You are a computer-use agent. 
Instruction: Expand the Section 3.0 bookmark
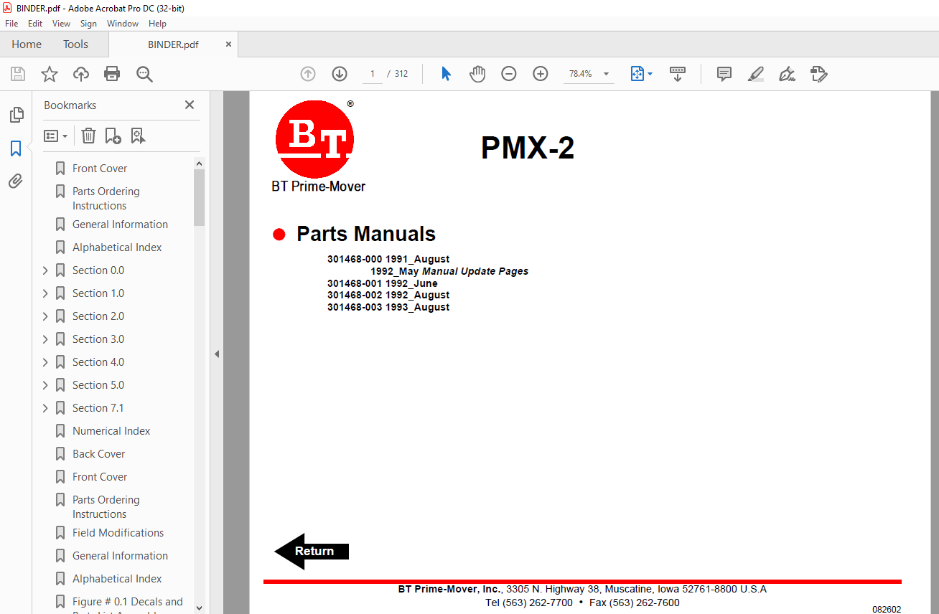point(45,339)
